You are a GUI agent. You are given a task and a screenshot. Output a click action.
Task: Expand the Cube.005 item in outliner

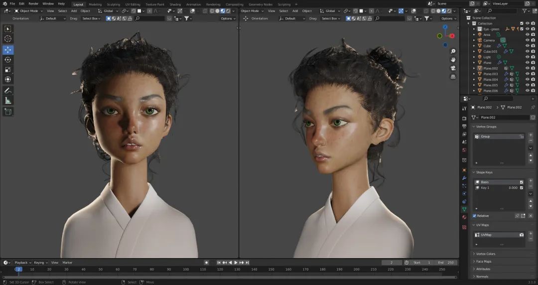pyautogui.click(x=475, y=51)
